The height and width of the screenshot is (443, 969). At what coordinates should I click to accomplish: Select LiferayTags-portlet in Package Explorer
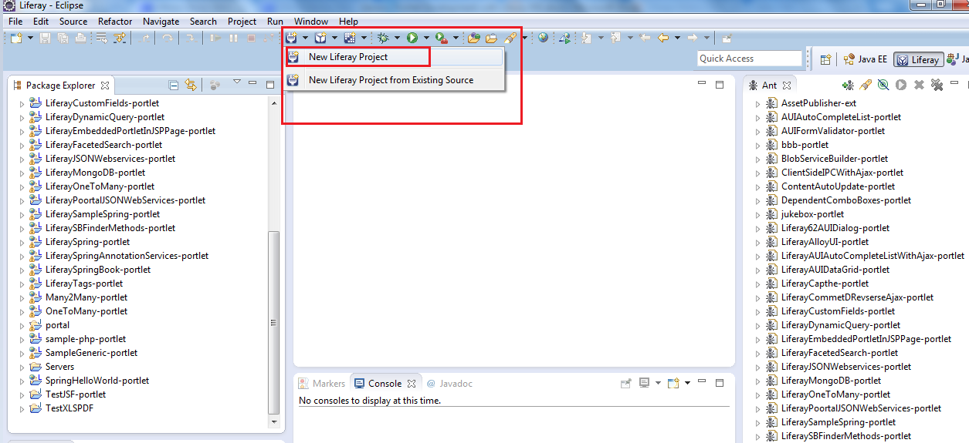[84, 284]
